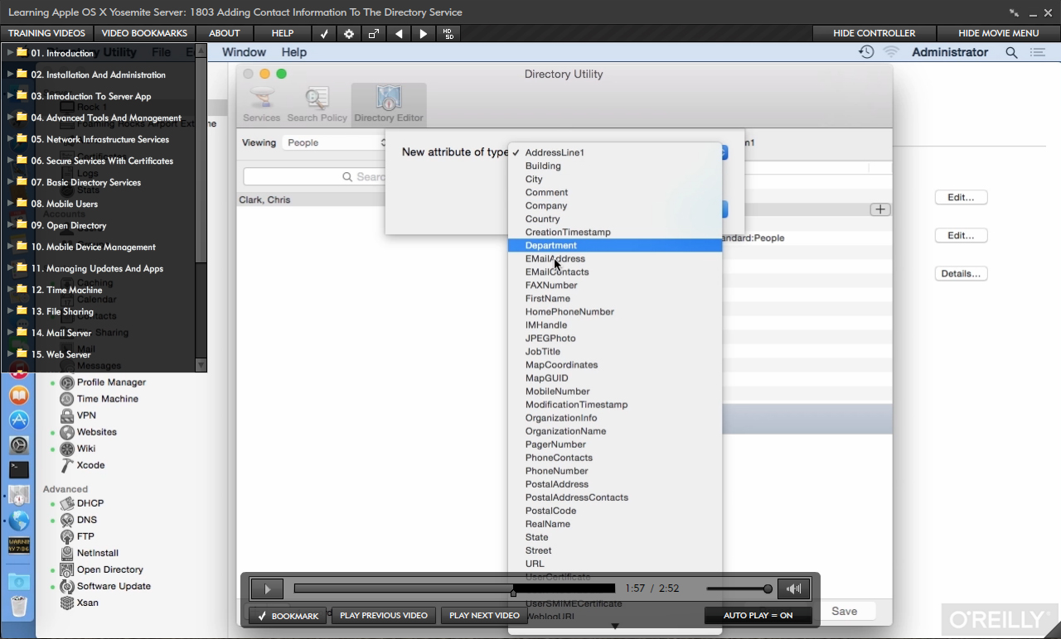
Task: Click the Play Next Video button
Action: point(484,616)
